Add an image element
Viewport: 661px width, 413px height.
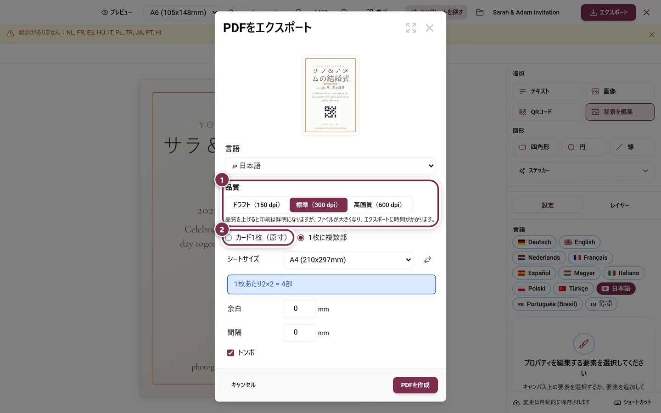pyautogui.click(x=620, y=91)
